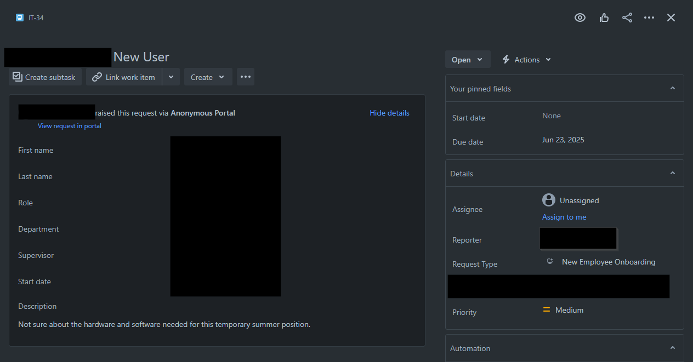Screen dimensions: 693x362
Task: Open the ellipsis menu beside Create
Action: [246, 77]
